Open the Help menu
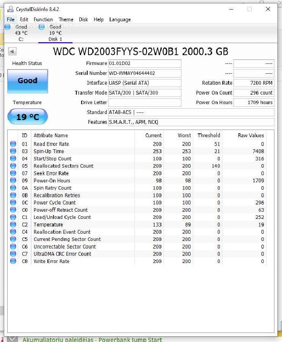Viewport: 282px width, 342px height. [99, 19]
